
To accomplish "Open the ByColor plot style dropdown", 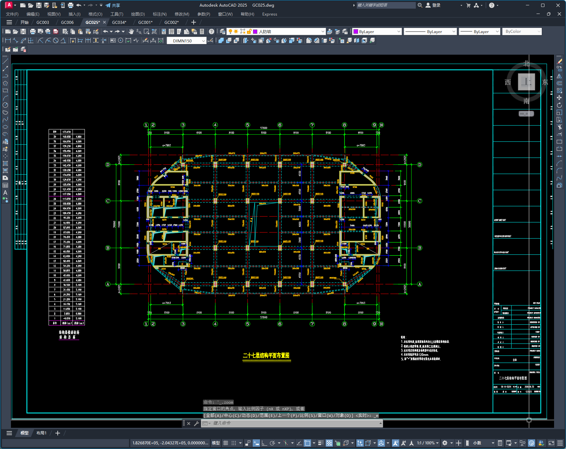I will 522,31.
